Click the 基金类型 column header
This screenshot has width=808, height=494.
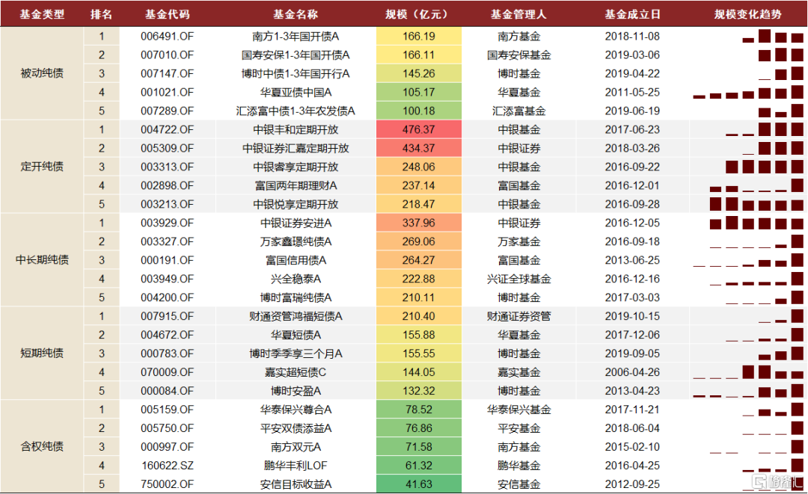coord(42,14)
